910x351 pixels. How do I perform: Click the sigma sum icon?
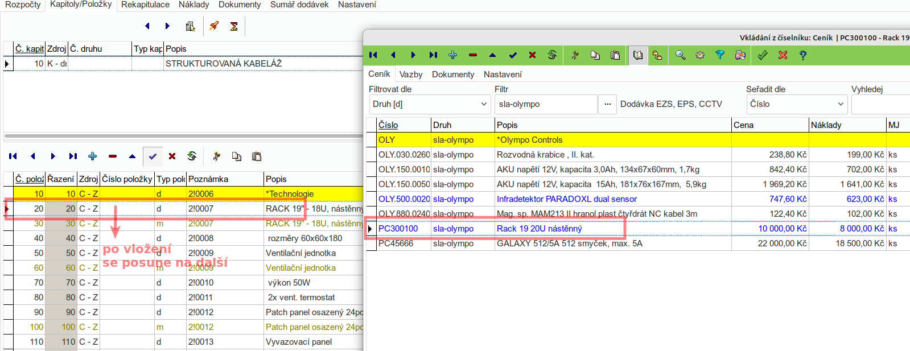pos(234,26)
